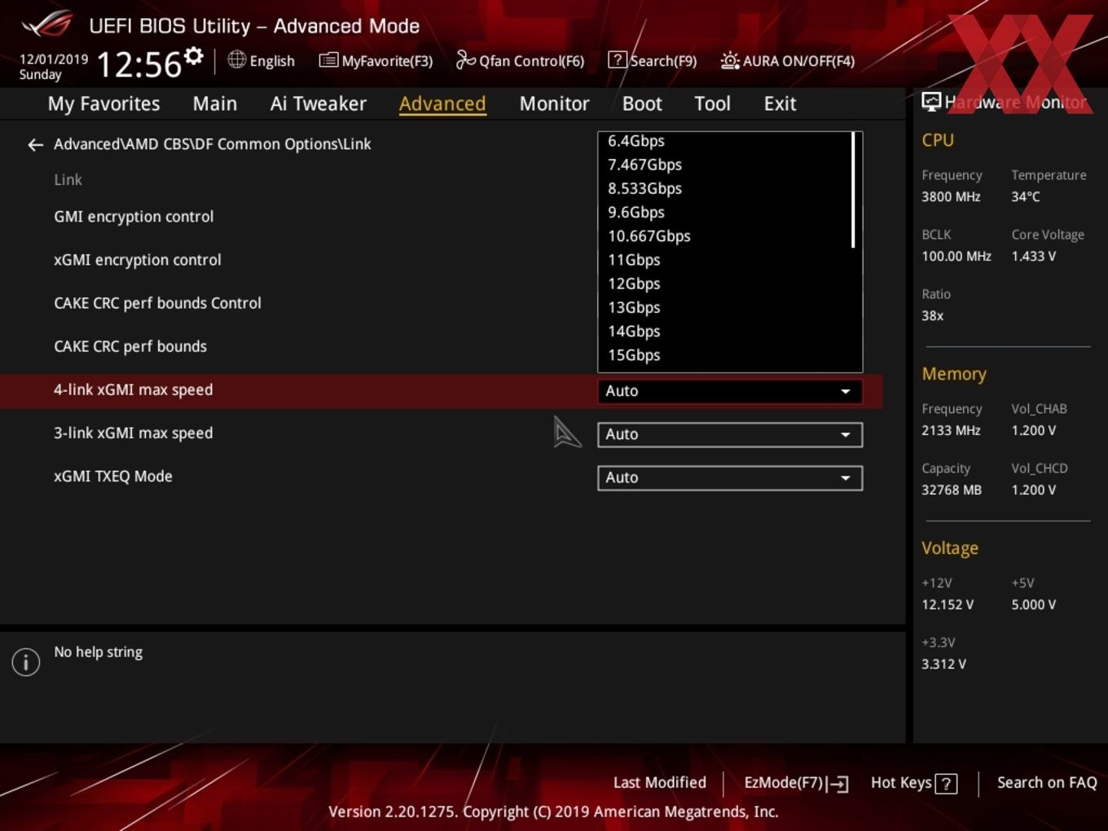Click the memory capacity value 32768 MB

point(951,490)
